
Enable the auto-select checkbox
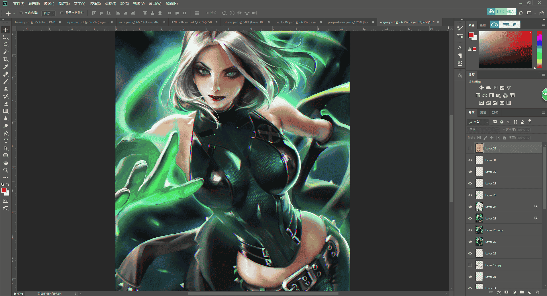tap(21, 13)
